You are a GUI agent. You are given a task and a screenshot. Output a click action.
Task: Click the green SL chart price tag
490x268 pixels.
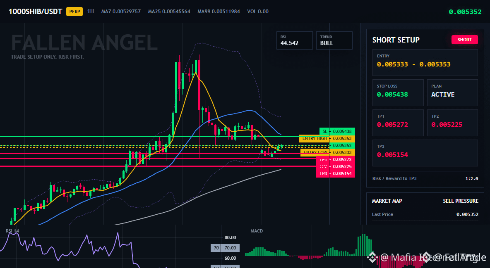(337, 131)
